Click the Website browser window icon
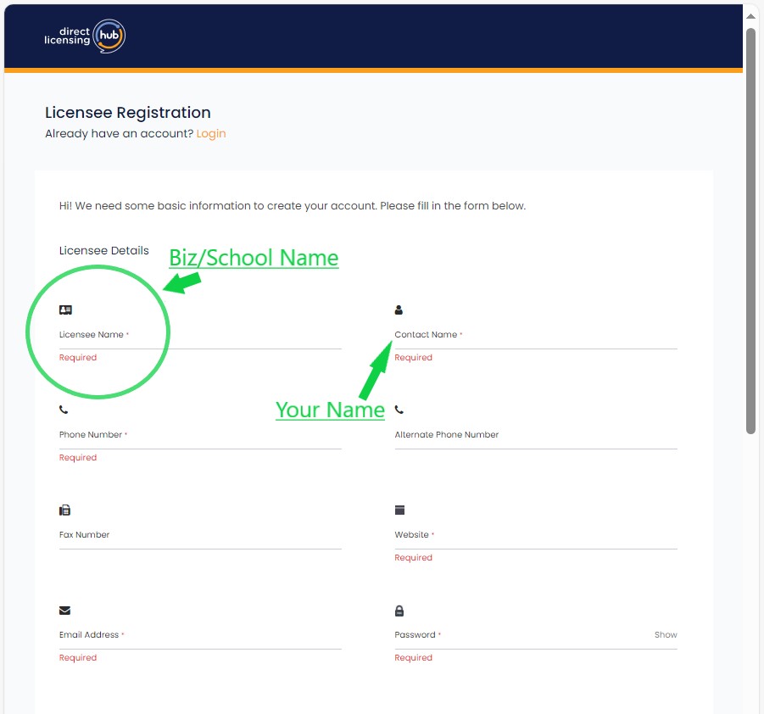The height and width of the screenshot is (714, 764). click(x=399, y=510)
